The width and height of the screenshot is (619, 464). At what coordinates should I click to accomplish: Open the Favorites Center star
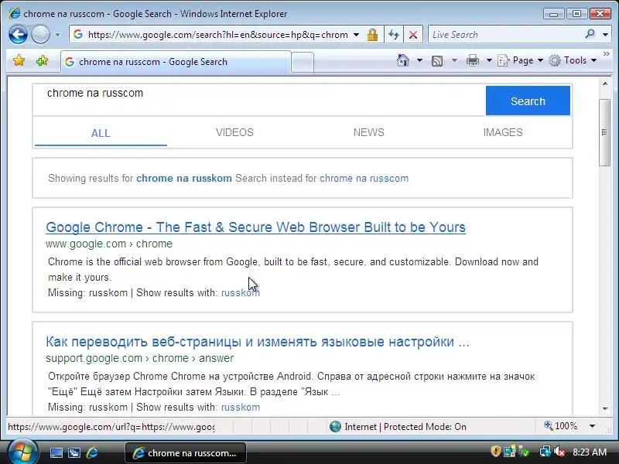click(19, 61)
